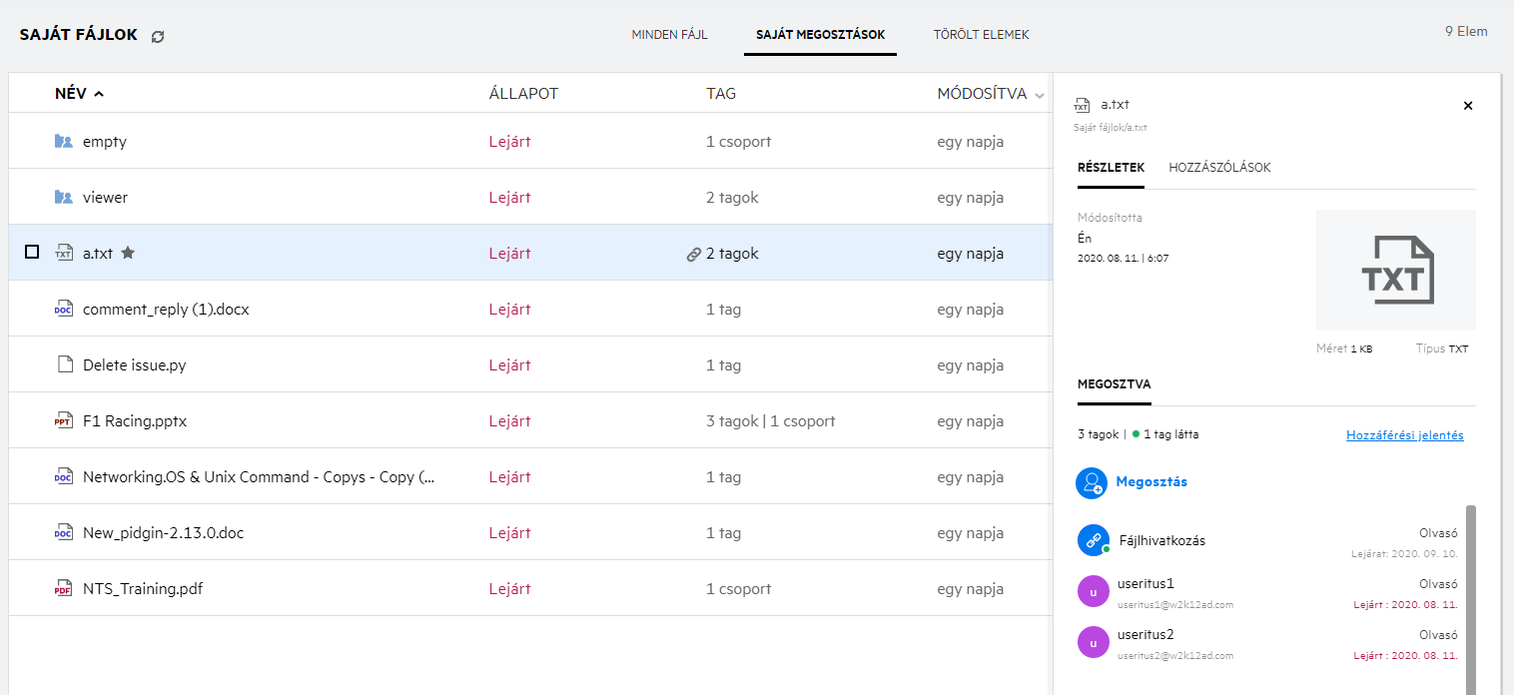The height and width of the screenshot is (695, 1514).
Task: Click the large TXT file thumbnail
Action: (1395, 270)
